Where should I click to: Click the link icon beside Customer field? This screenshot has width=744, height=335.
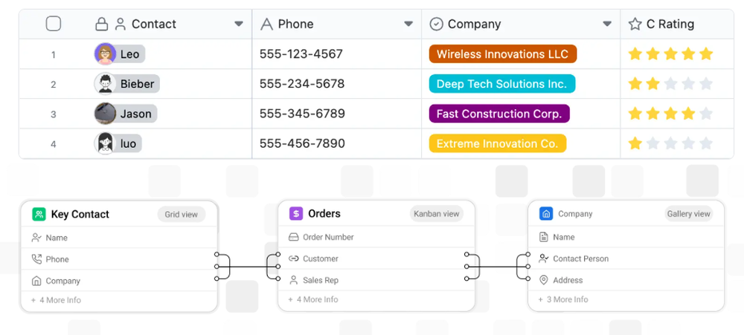click(x=293, y=258)
